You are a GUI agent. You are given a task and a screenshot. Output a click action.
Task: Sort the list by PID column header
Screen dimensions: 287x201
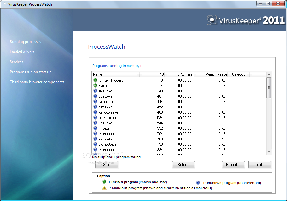click(152, 74)
